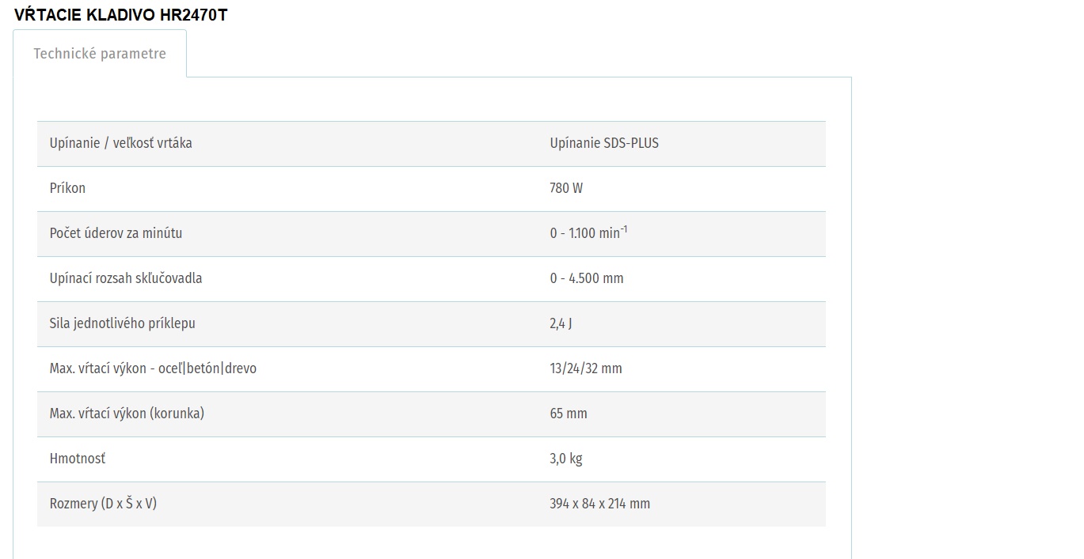Select the Rozmery (D x Š x V) label

coord(103,504)
